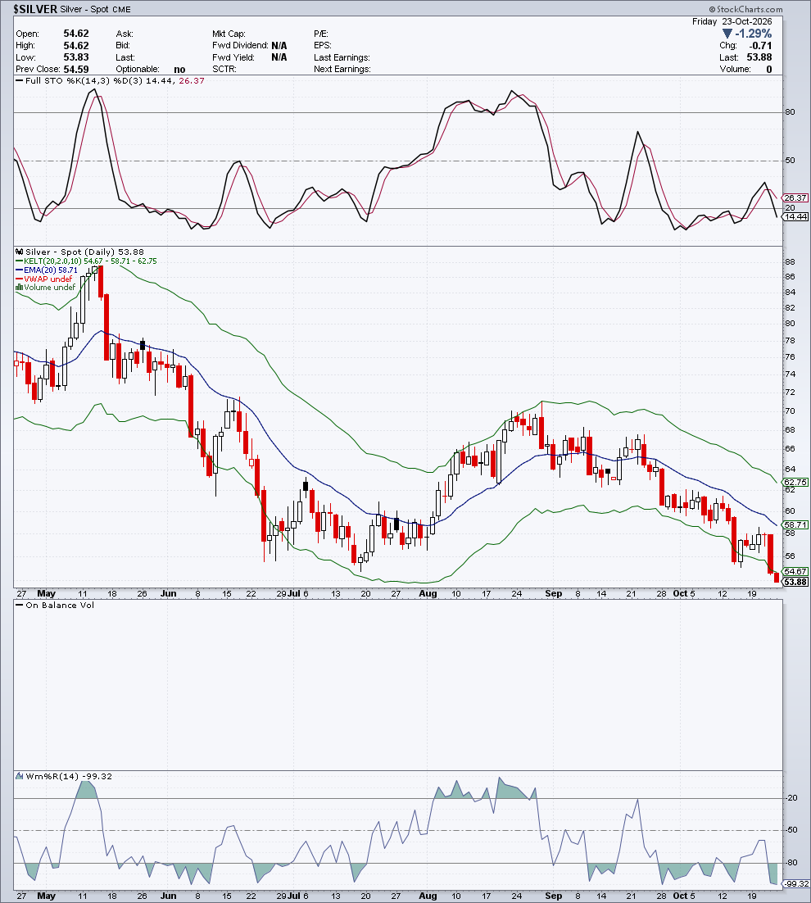
Task: Click the -99.32 flag on Williams axis
Action: click(x=795, y=883)
